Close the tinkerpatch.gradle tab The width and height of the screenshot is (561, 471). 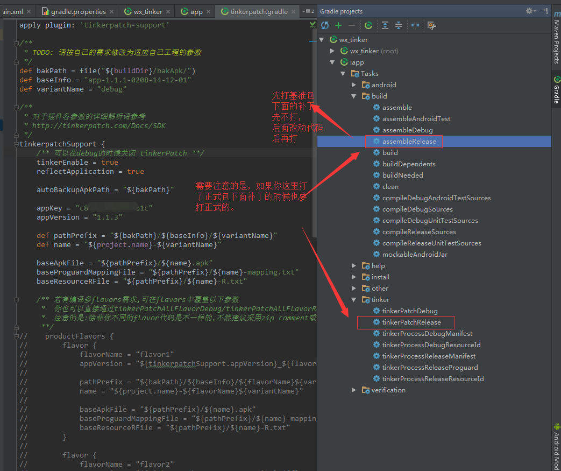click(293, 12)
